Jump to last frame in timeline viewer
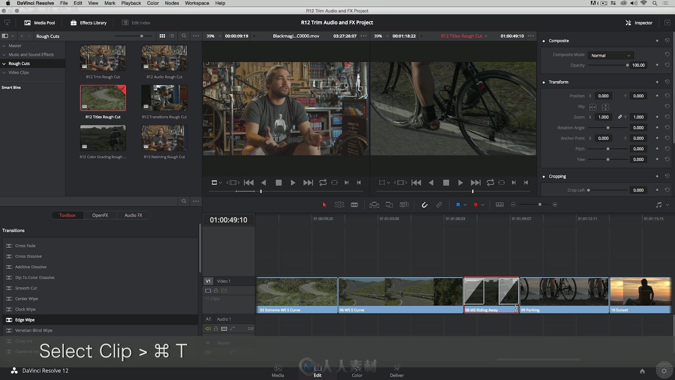This screenshot has width=675, height=380. pos(476,183)
